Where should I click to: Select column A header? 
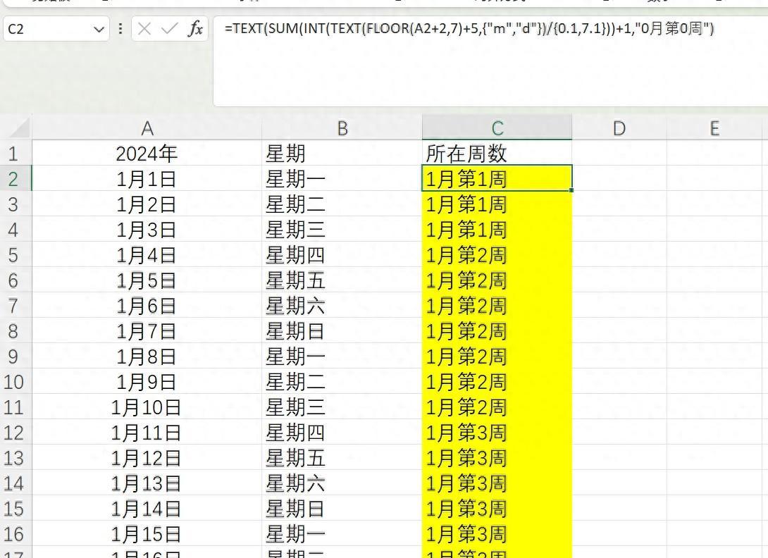(147, 128)
